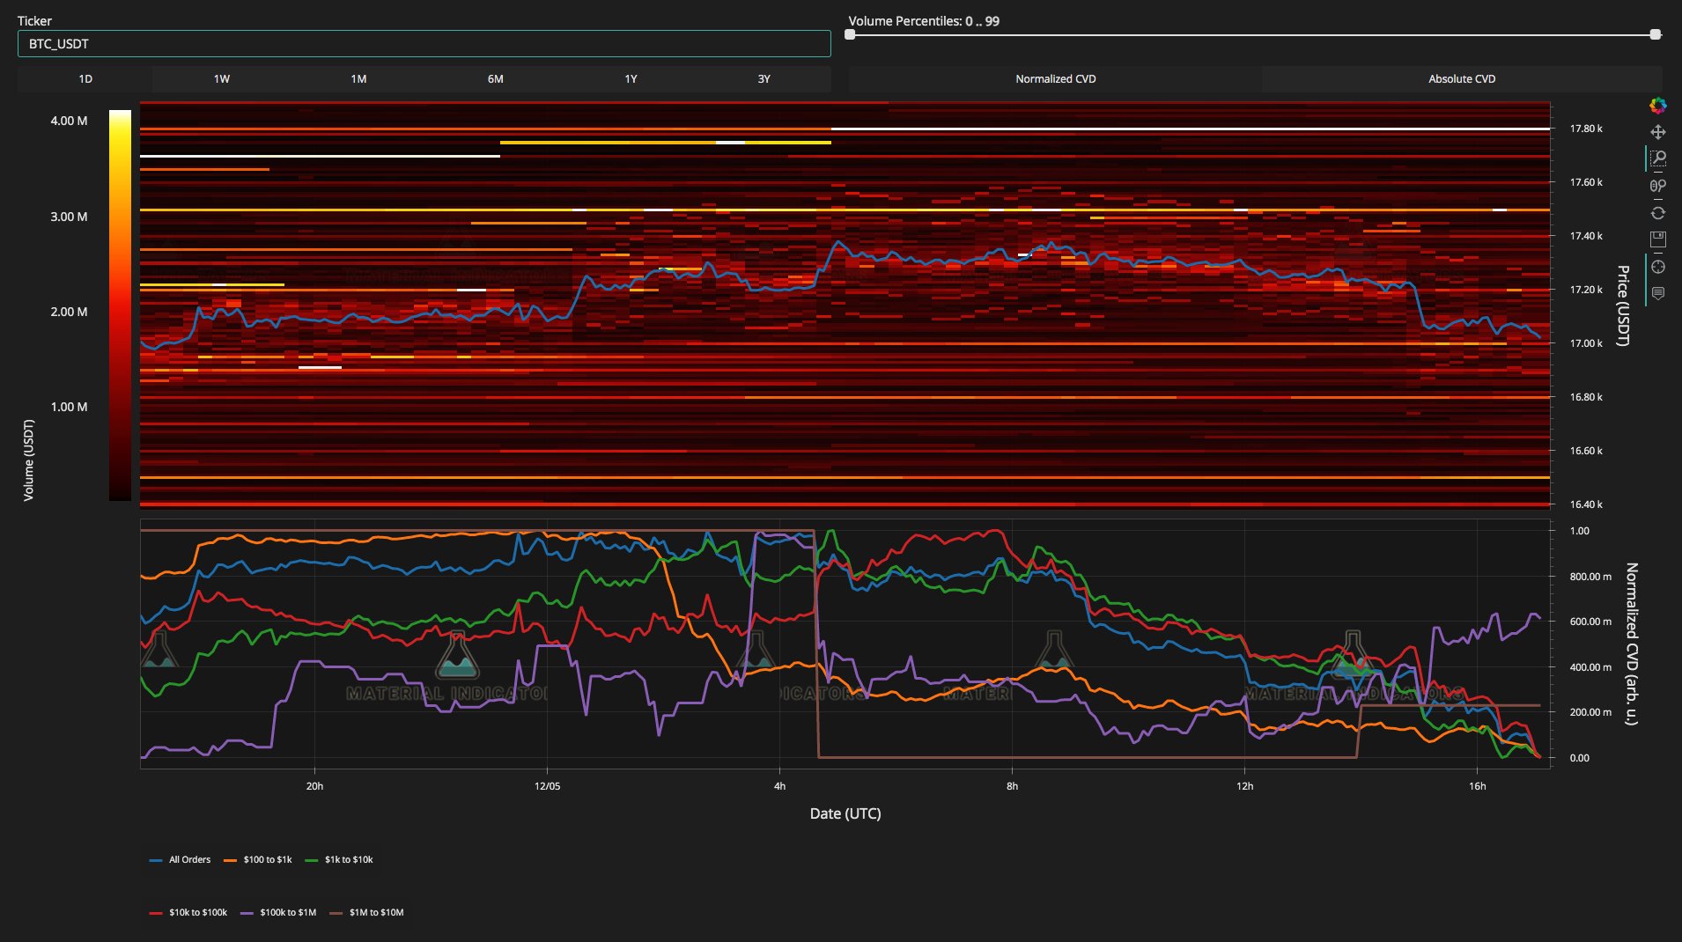Select Normalized CVD mode
This screenshot has width=1682, height=942.
pos(1055,79)
